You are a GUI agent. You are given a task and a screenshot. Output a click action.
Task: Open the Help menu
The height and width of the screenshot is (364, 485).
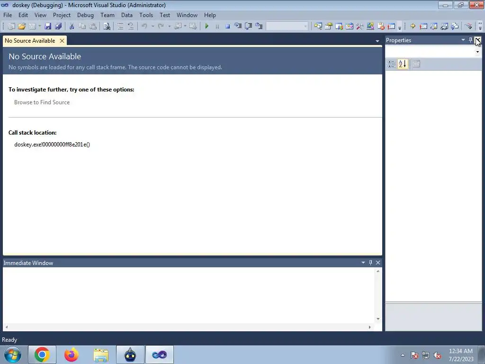tap(210, 15)
